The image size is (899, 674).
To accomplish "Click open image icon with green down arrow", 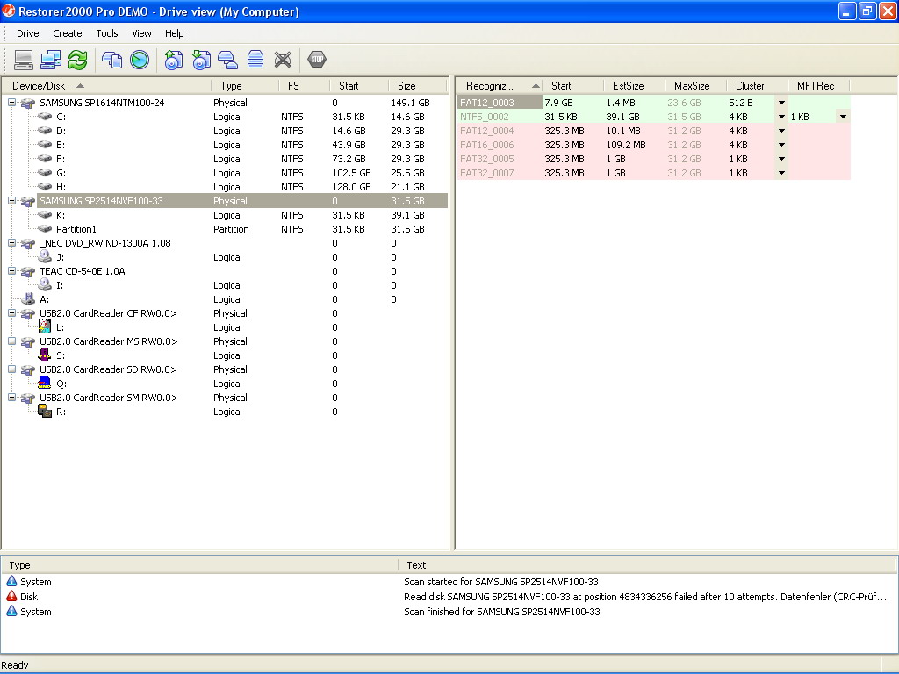I will point(201,60).
